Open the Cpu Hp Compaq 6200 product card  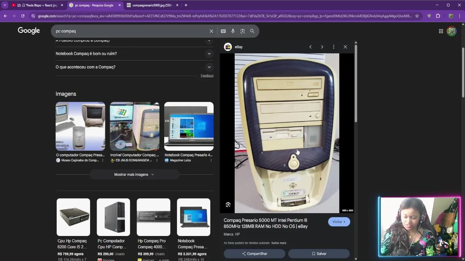click(73, 229)
